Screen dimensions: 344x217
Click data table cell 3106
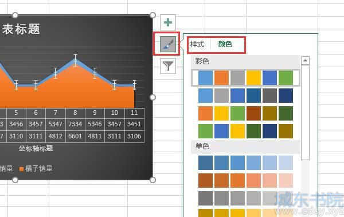[134, 136]
